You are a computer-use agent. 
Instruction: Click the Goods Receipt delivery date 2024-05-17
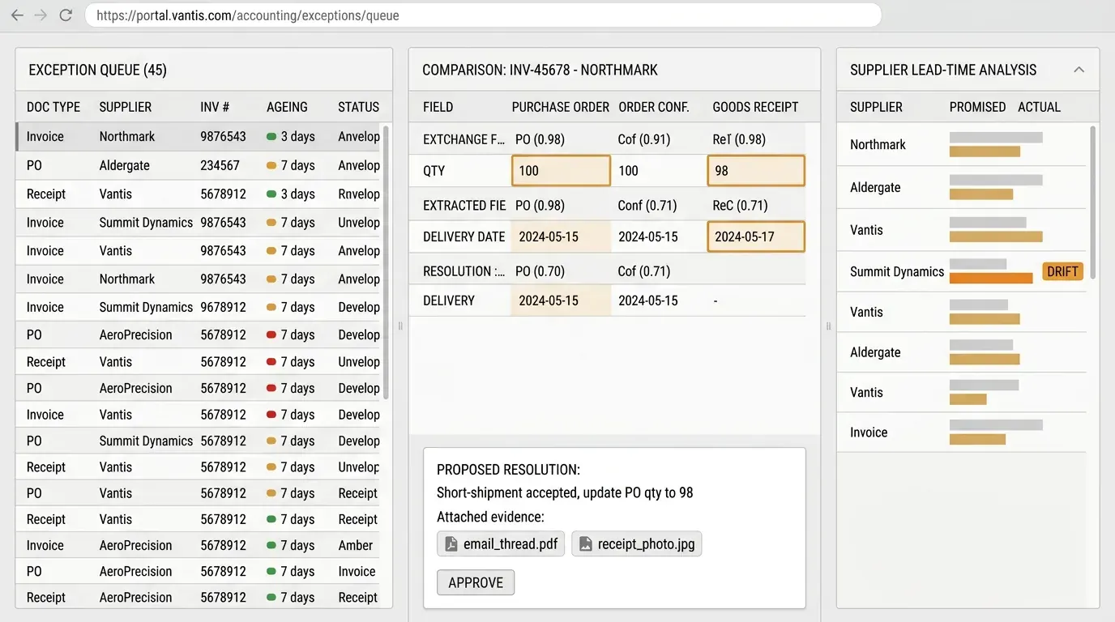pyautogui.click(x=756, y=236)
